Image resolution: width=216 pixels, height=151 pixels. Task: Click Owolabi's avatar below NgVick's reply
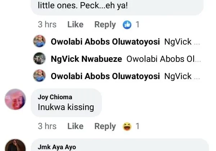39,76
